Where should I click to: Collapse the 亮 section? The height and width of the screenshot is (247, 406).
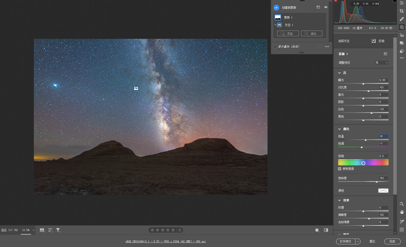click(339, 73)
